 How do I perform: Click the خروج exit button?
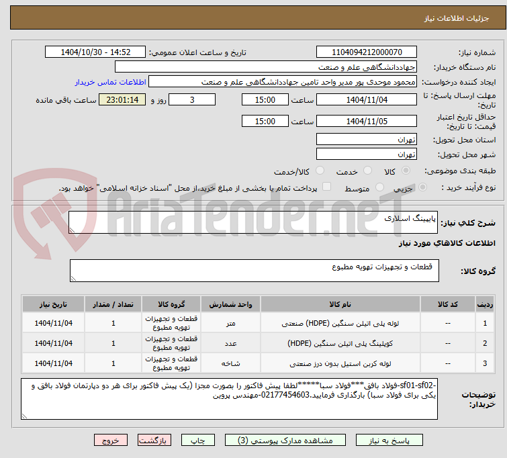point(111,441)
